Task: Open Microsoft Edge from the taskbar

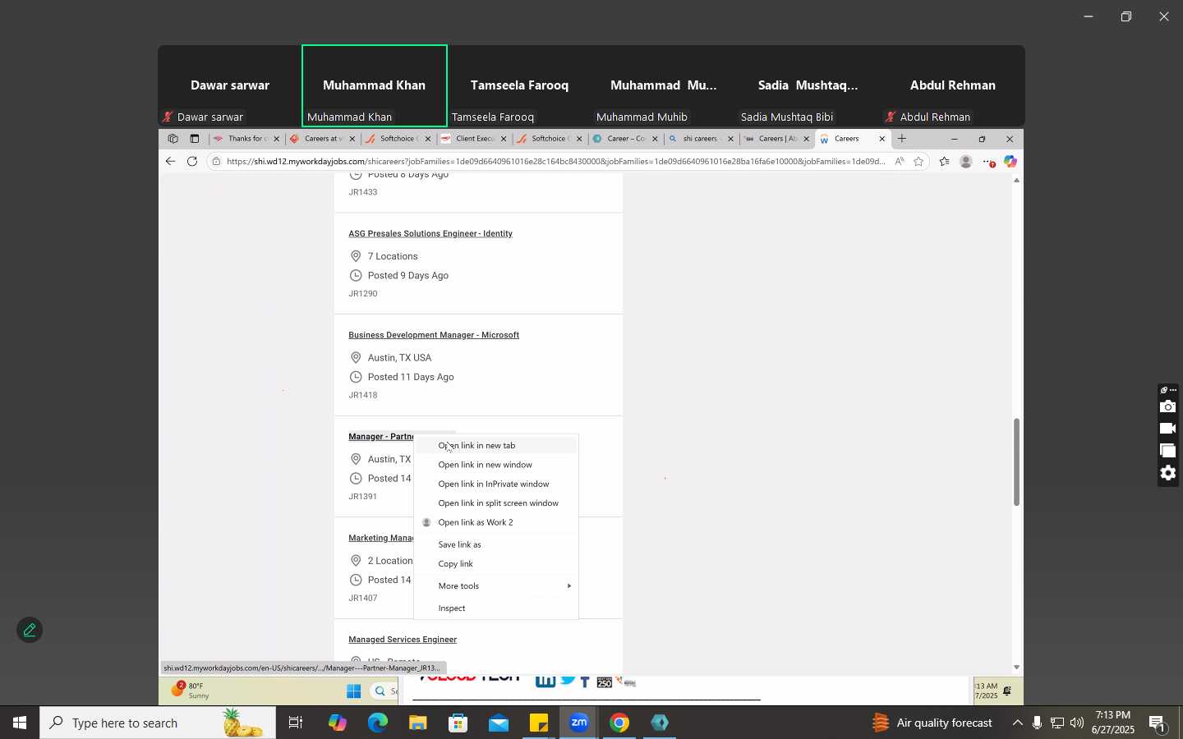Action: (x=377, y=723)
